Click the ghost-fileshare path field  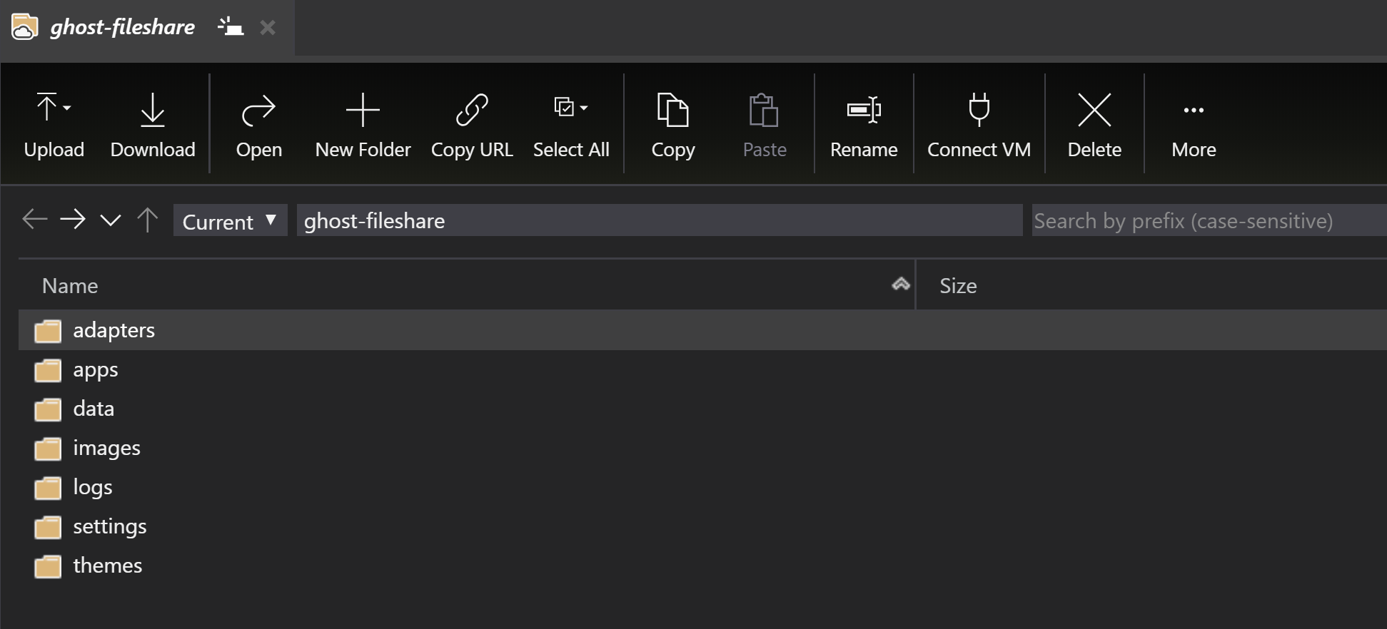tap(660, 220)
